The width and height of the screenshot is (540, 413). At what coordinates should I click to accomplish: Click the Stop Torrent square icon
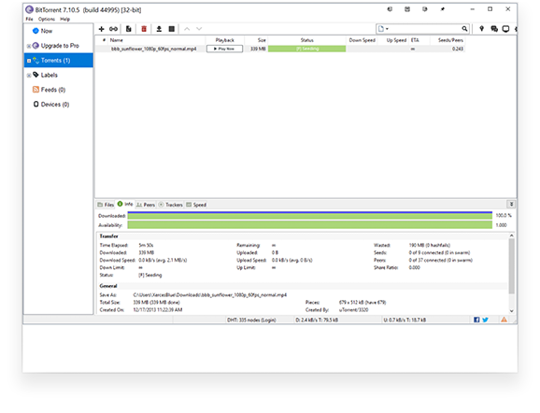pos(172,29)
